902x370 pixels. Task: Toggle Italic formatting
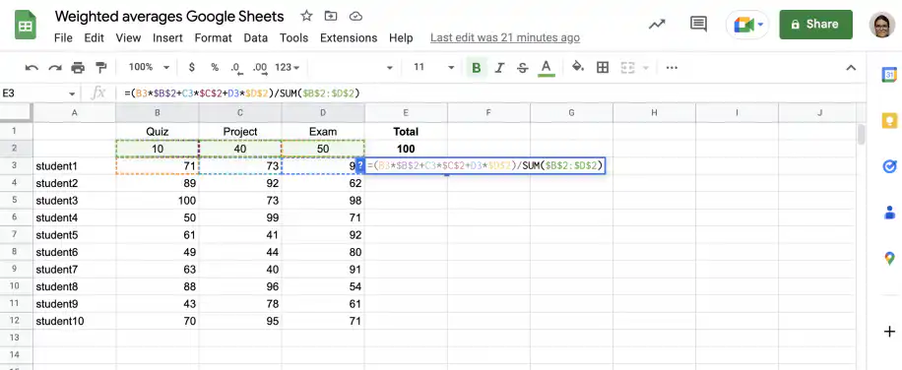coord(499,68)
